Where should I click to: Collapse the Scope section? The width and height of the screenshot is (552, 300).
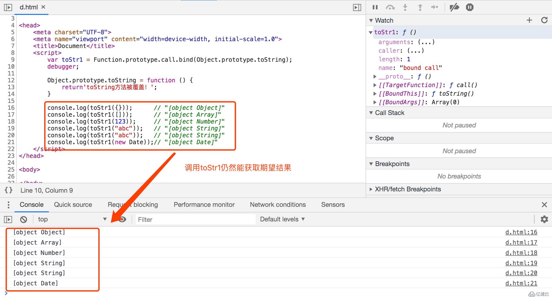371,138
